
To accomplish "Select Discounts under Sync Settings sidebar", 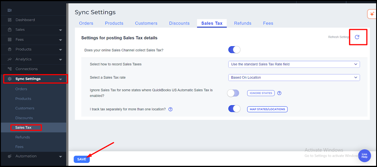I will [24, 118].
